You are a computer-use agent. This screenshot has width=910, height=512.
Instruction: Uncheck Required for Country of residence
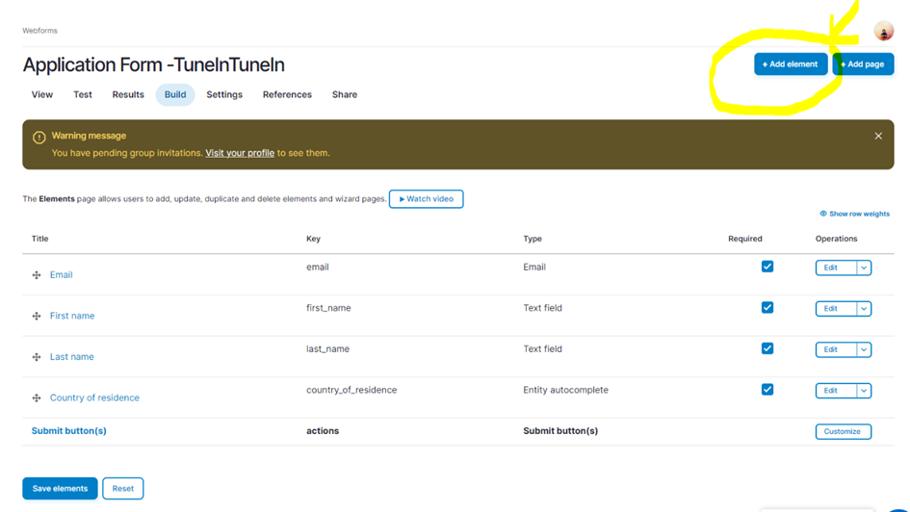coord(767,390)
